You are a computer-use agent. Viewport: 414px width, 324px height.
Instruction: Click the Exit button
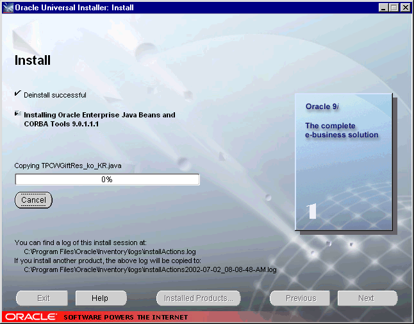(x=42, y=298)
